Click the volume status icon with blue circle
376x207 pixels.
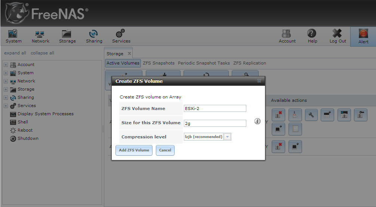[x=344, y=115]
